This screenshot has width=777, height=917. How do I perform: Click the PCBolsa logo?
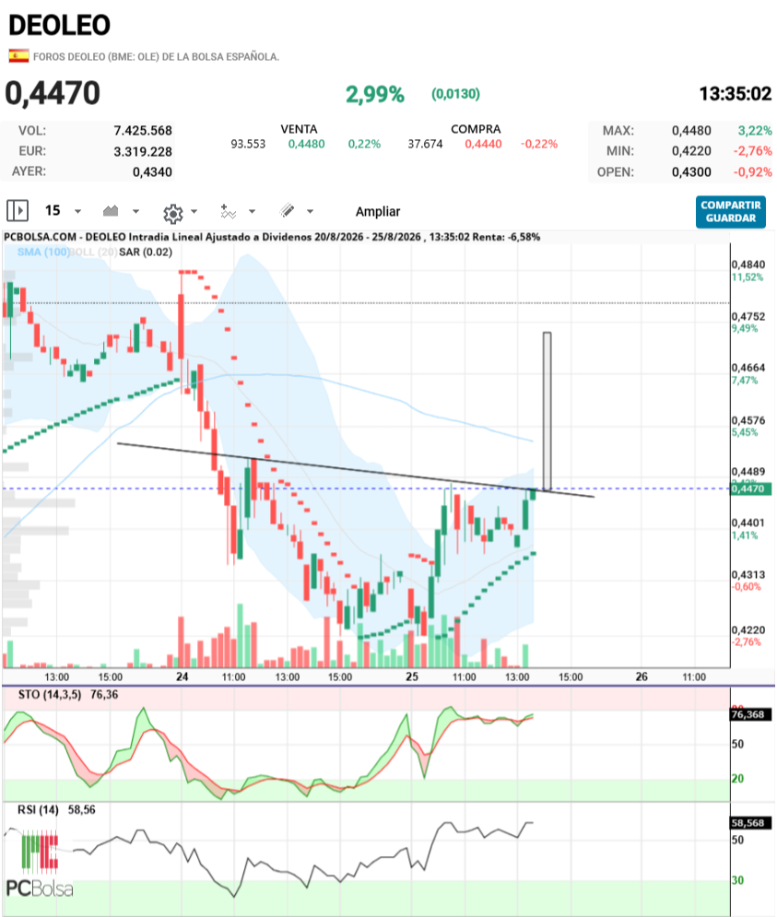click(40, 864)
